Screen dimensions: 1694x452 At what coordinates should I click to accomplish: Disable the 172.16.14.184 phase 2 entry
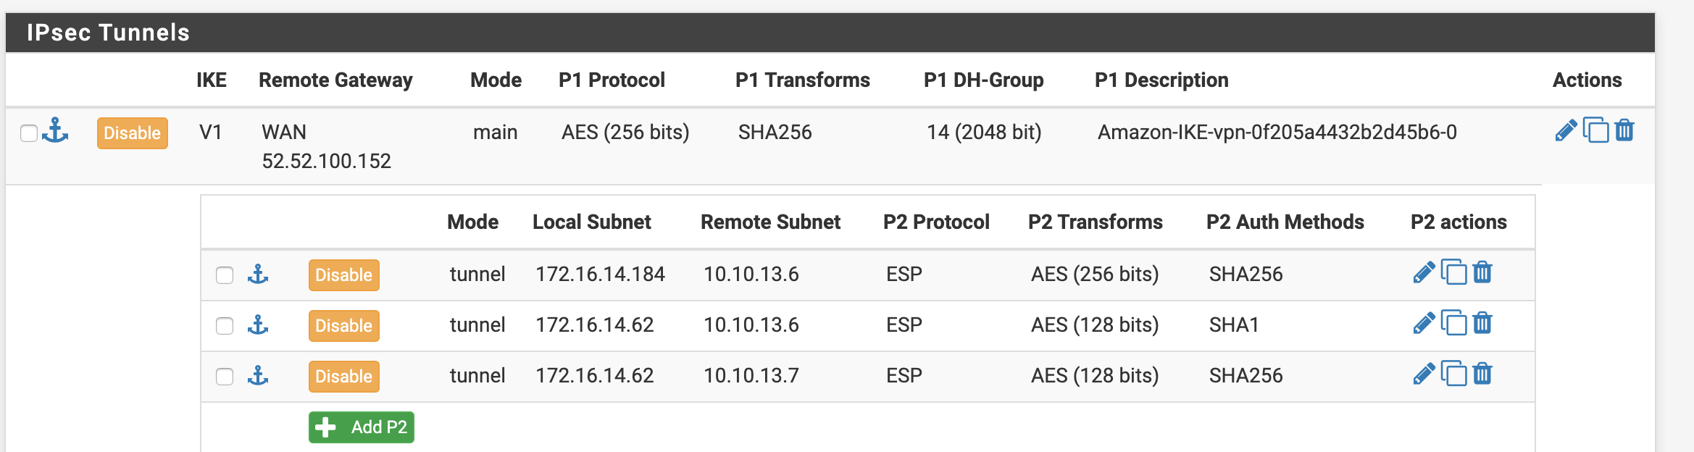pos(343,275)
